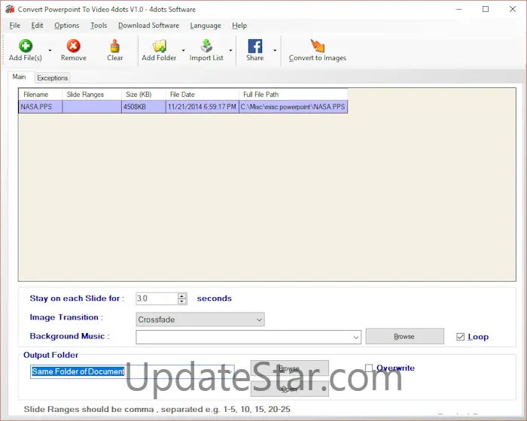Screen dimensions: 527x421
Task: Click the Add File(s) green plus icon
Action: click(26, 46)
